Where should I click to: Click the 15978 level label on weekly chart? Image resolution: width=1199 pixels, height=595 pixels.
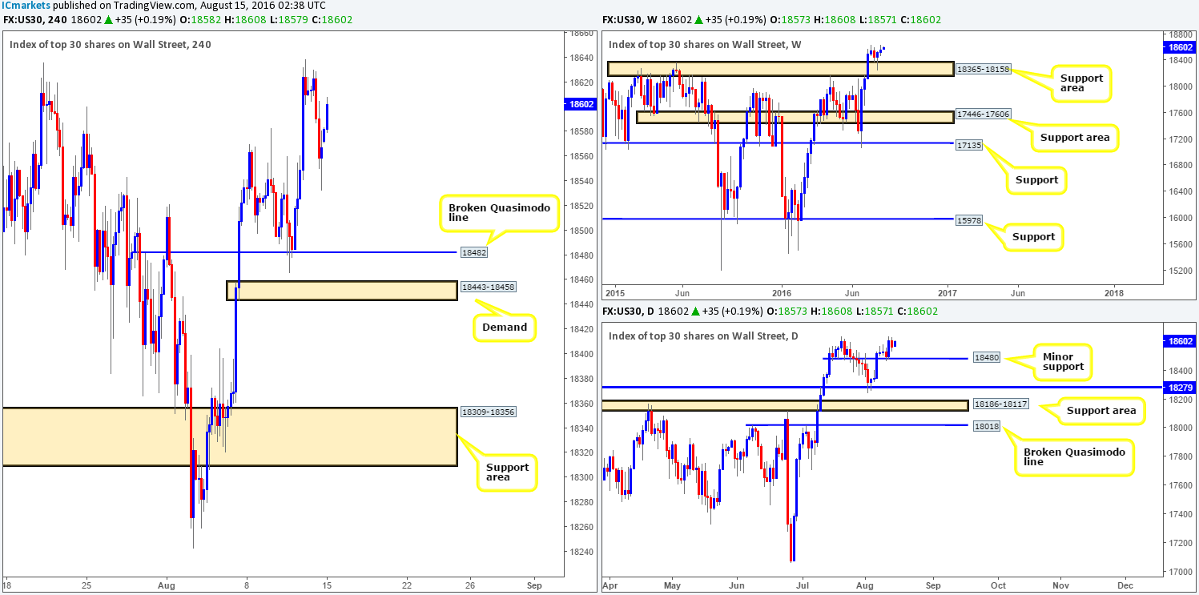coord(968,219)
